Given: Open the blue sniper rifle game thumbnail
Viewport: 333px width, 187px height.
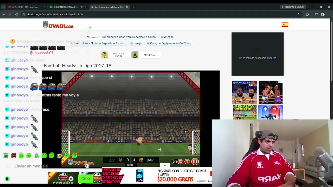Looking at the screenshot, I should [x=271, y=112].
